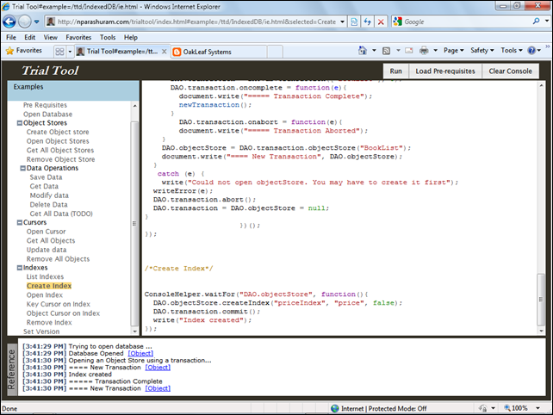553x415 pixels.
Task: Select the Create Object store example
Action: pos(58,132)
